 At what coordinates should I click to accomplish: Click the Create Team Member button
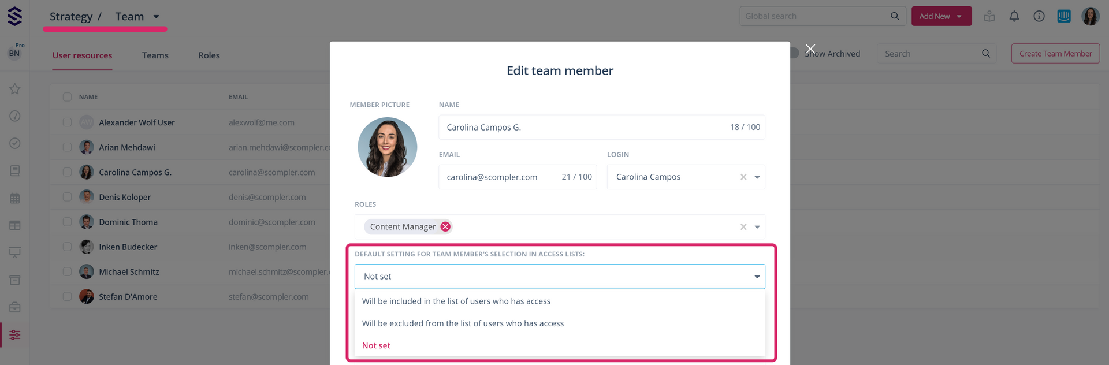pos(1055,54)
